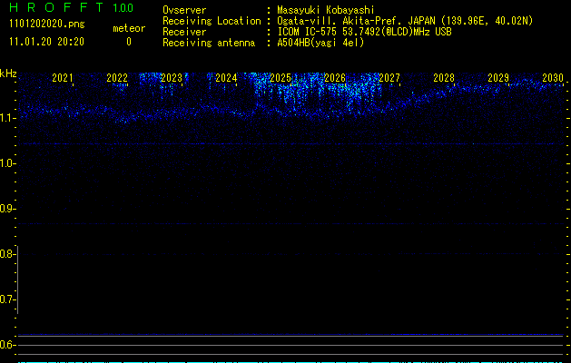Screen dimensions: 571x363
Task: Click time marker 2029
Action: (498, 78)
